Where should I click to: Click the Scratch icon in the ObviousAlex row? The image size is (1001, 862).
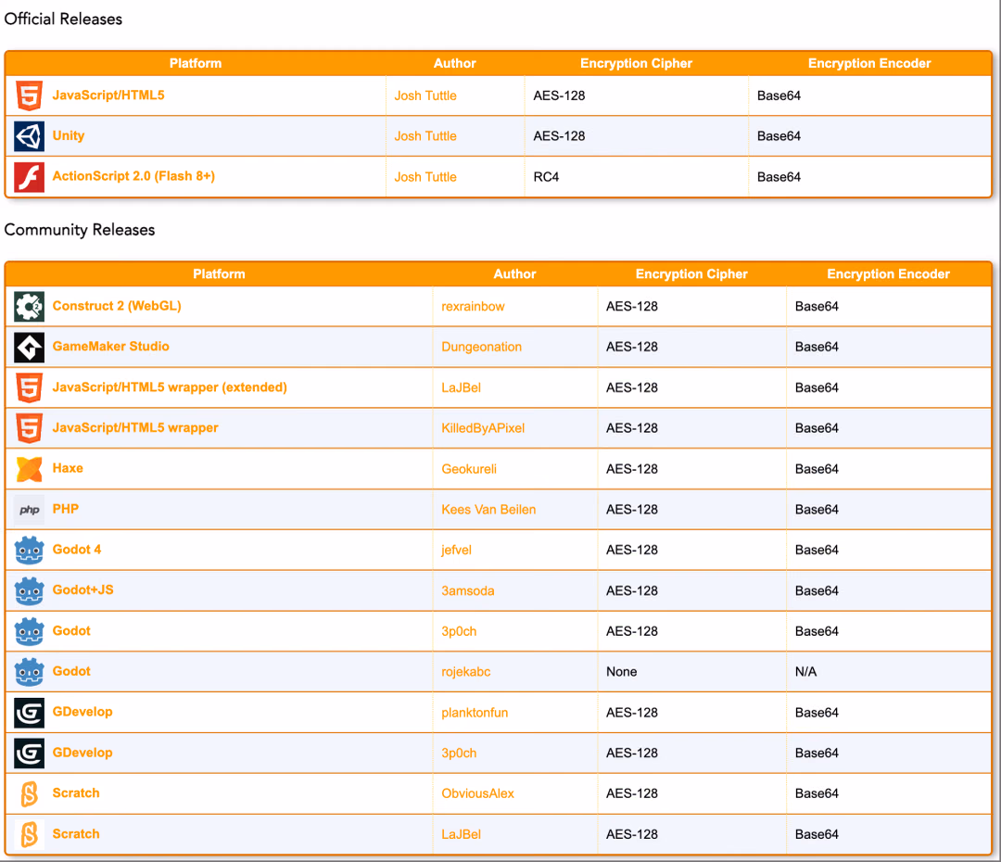tap(30, 793)
